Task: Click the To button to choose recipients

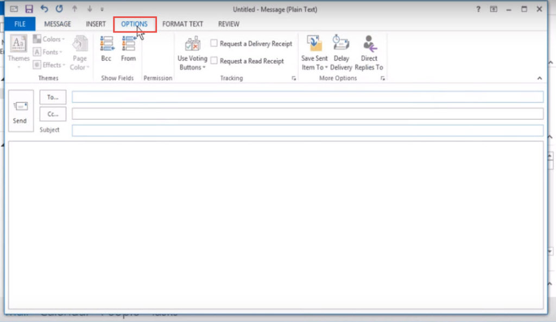Action: click(x=52, y=97)
